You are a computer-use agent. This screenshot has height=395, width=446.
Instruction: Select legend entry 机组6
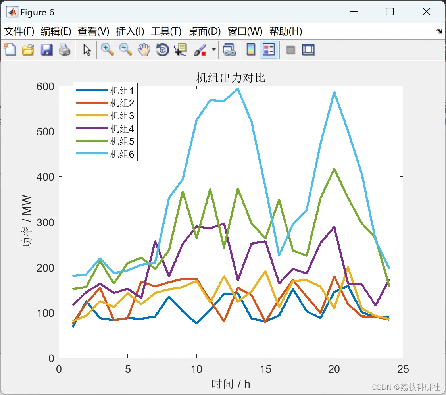pos(122,154)
